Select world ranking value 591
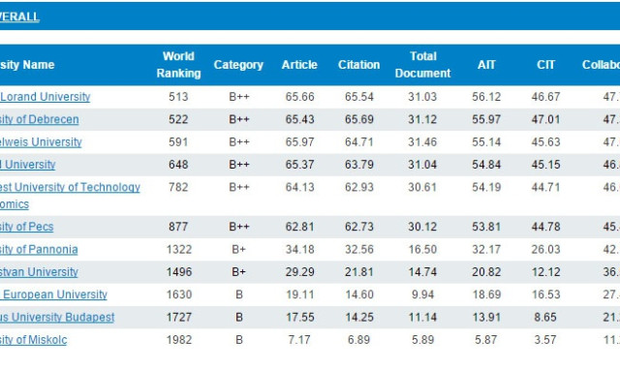This screenshot has width=620, height=372. 178,141
